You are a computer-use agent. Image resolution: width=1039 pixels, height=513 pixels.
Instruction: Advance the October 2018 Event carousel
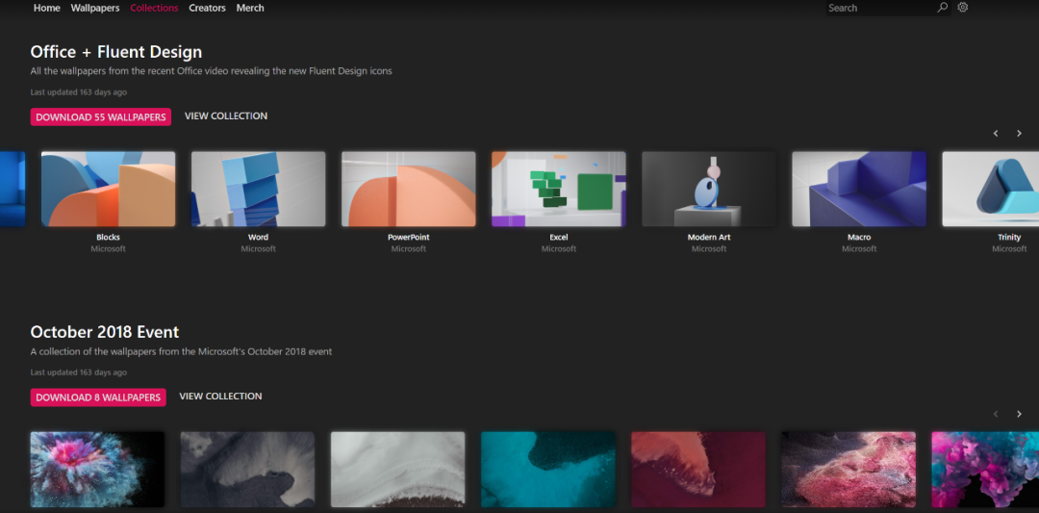coord(1019,414)
